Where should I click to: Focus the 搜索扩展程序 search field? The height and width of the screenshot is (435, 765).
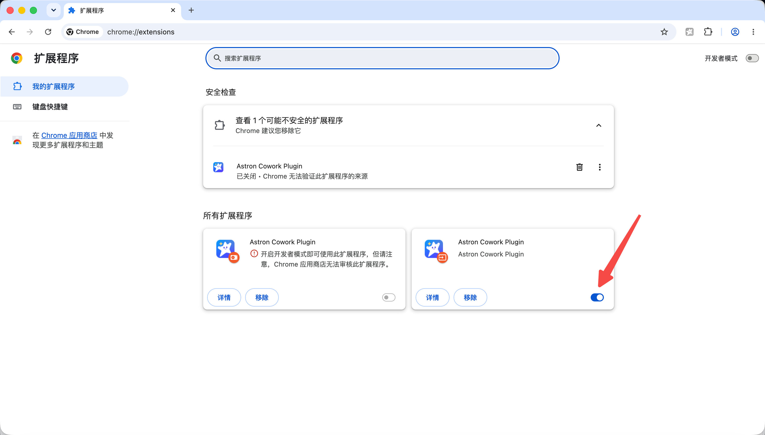382,58
